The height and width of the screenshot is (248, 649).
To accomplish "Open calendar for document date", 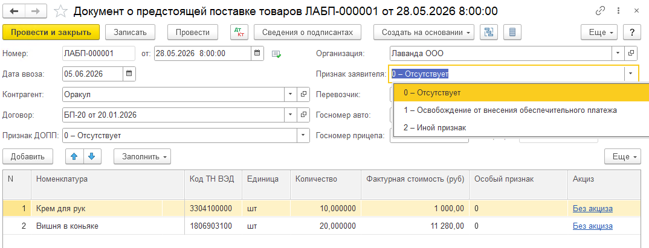I will [257, 53].
